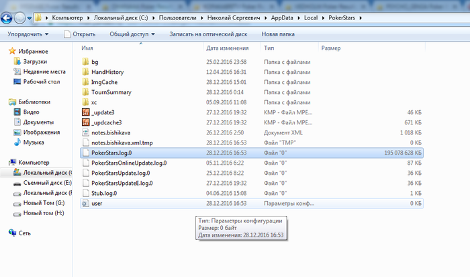
Task: Click Документ XML type cell
Action: tap(283, 132)
